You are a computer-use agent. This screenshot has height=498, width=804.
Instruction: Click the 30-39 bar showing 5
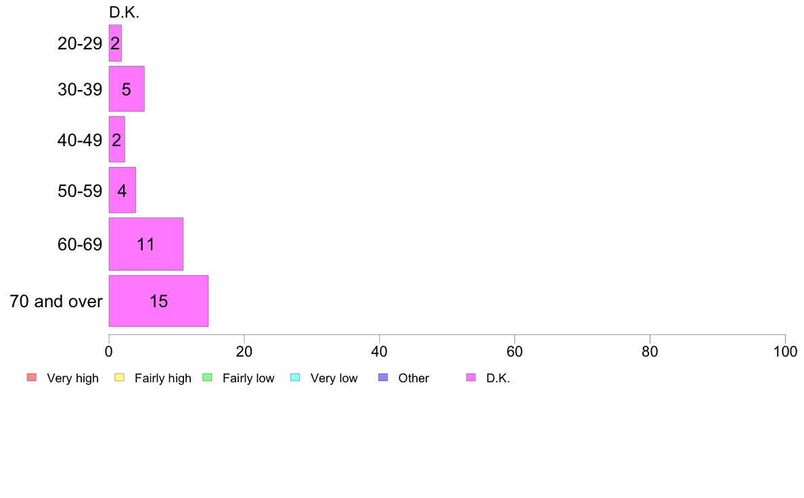point(127,89)
